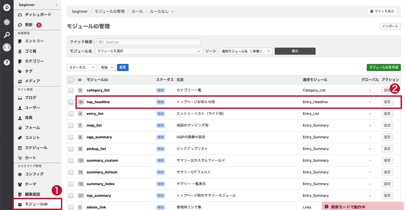Open search via magnifier icon
The height and width of the screenshot is (210, 406).
[7, 35]
